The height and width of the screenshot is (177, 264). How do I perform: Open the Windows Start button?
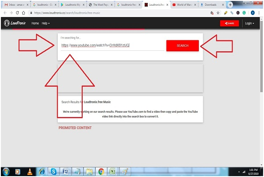(6, 172)
